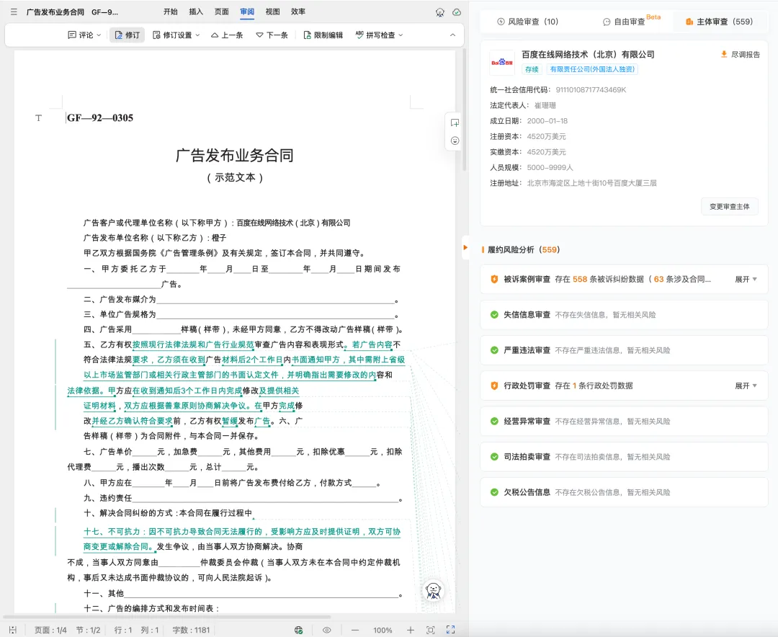Click the cloud sync status icon
The height and width of the screenshot is (637, 778).
457,12
